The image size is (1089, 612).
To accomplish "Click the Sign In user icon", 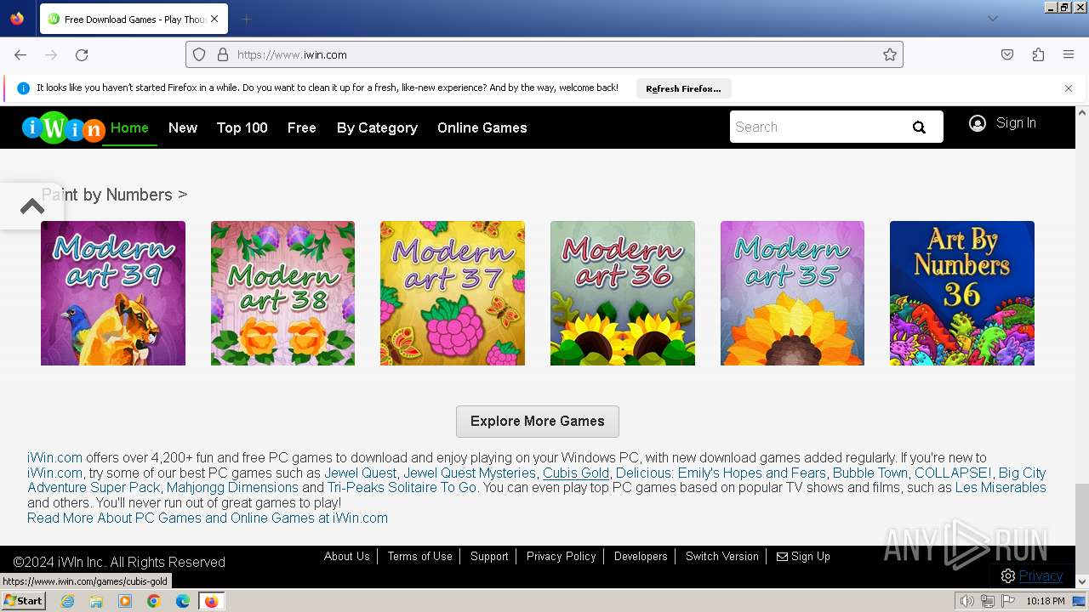I will click(x=978, y=123).
